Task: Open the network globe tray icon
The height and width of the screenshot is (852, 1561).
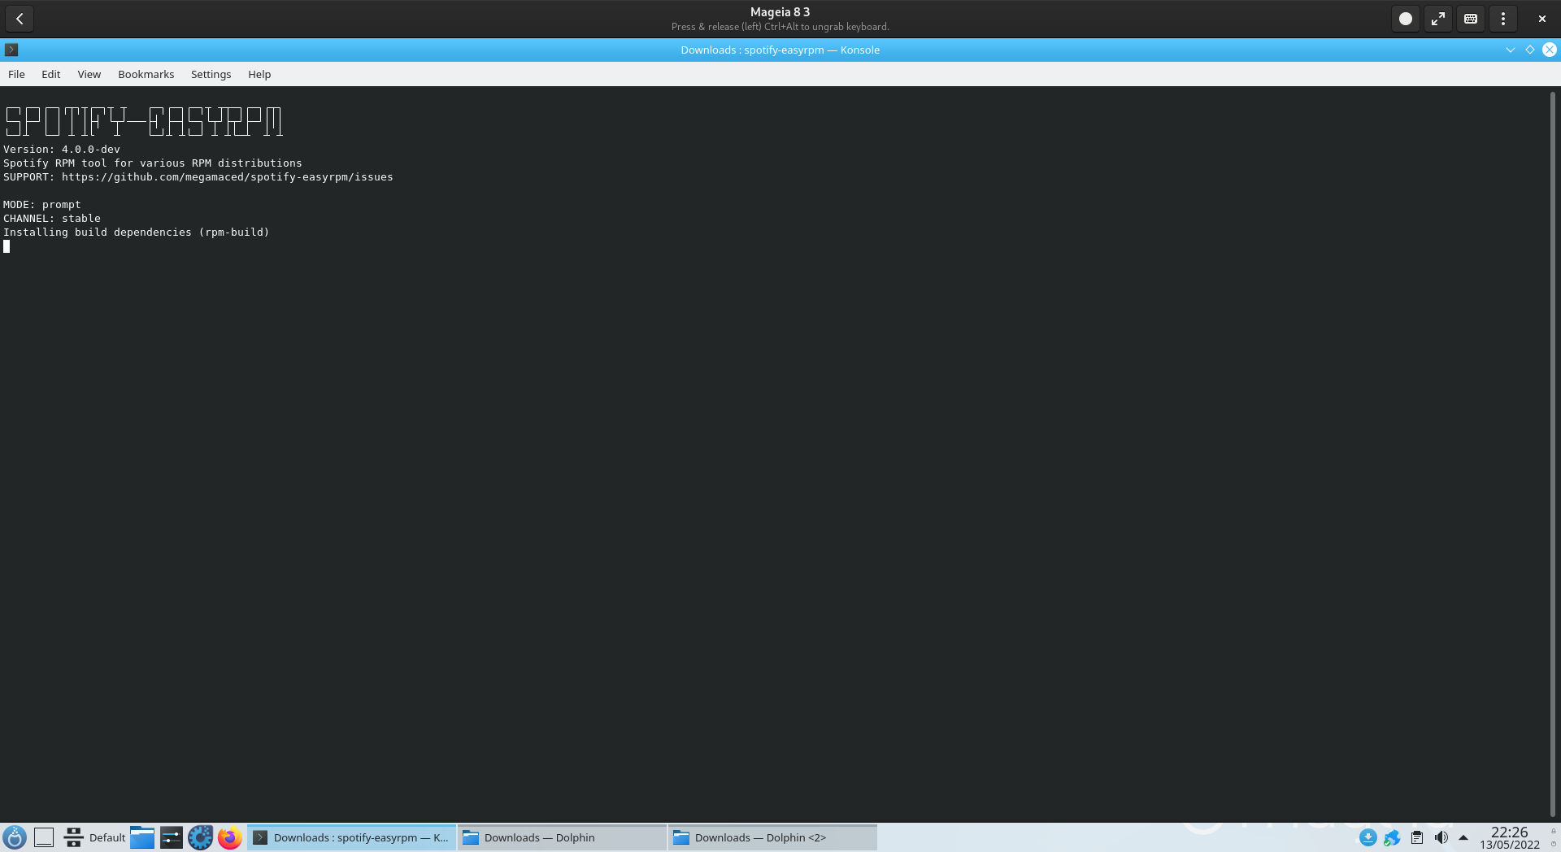Action: pyautogui.click(x=1392, y=837)
